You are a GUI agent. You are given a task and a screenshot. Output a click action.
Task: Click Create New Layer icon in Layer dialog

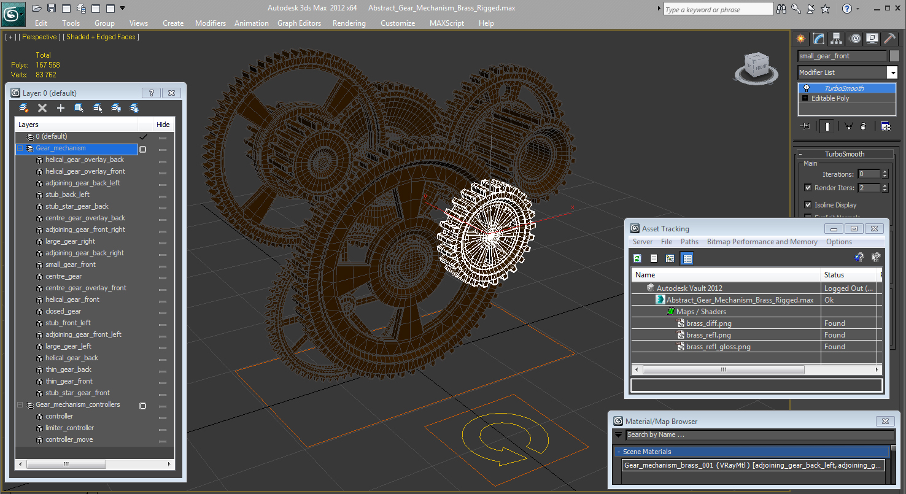24,108
